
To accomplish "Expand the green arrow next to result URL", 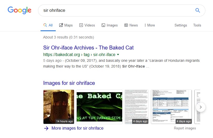I will (118, 55).
